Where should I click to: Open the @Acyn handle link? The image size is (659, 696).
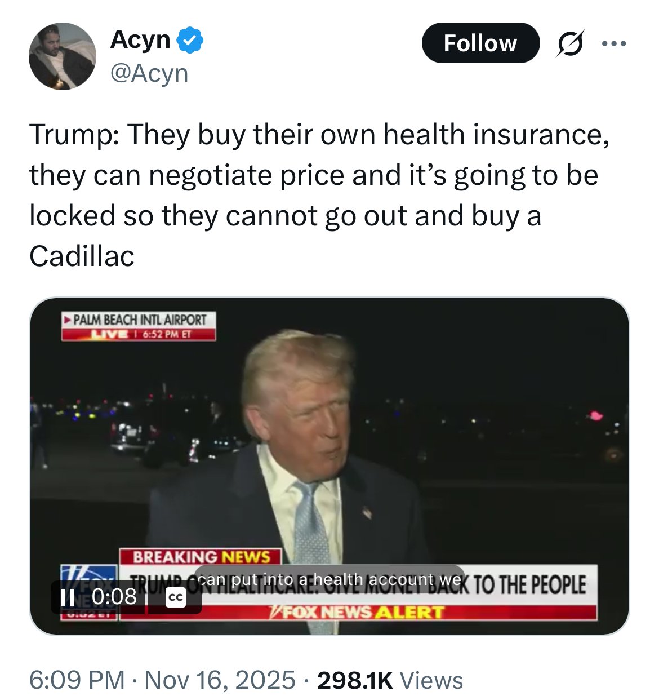point(149,73)
